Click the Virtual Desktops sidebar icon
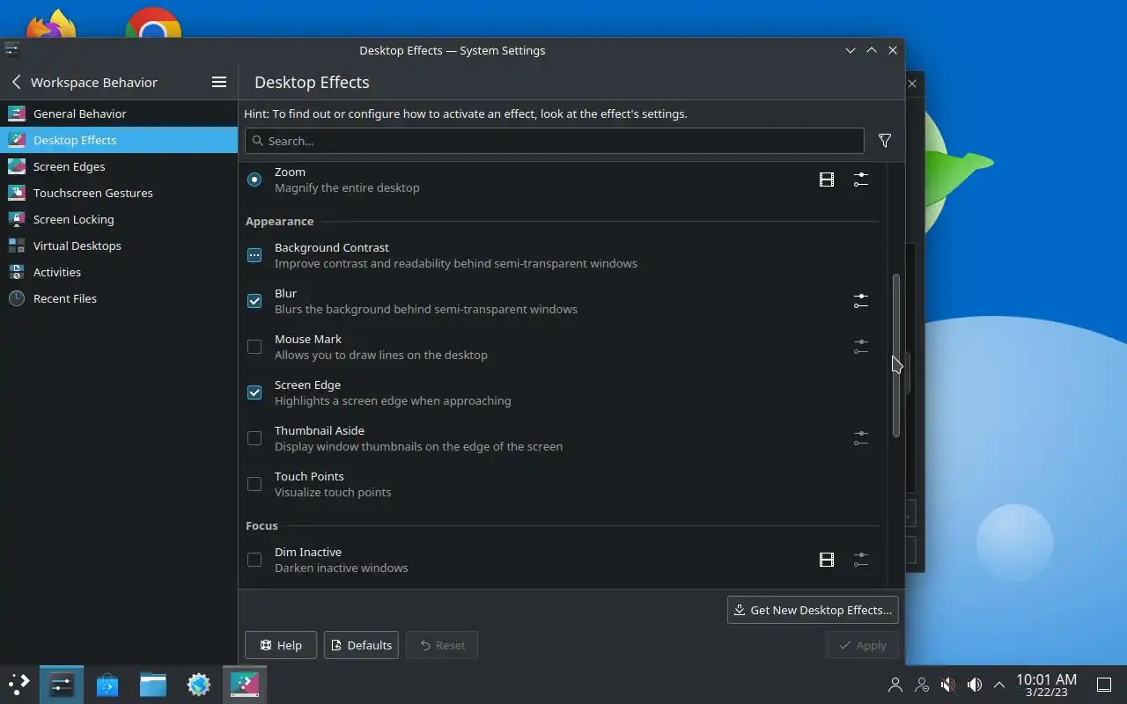Viewport: 1127px width, 704px height. point(17,246)
